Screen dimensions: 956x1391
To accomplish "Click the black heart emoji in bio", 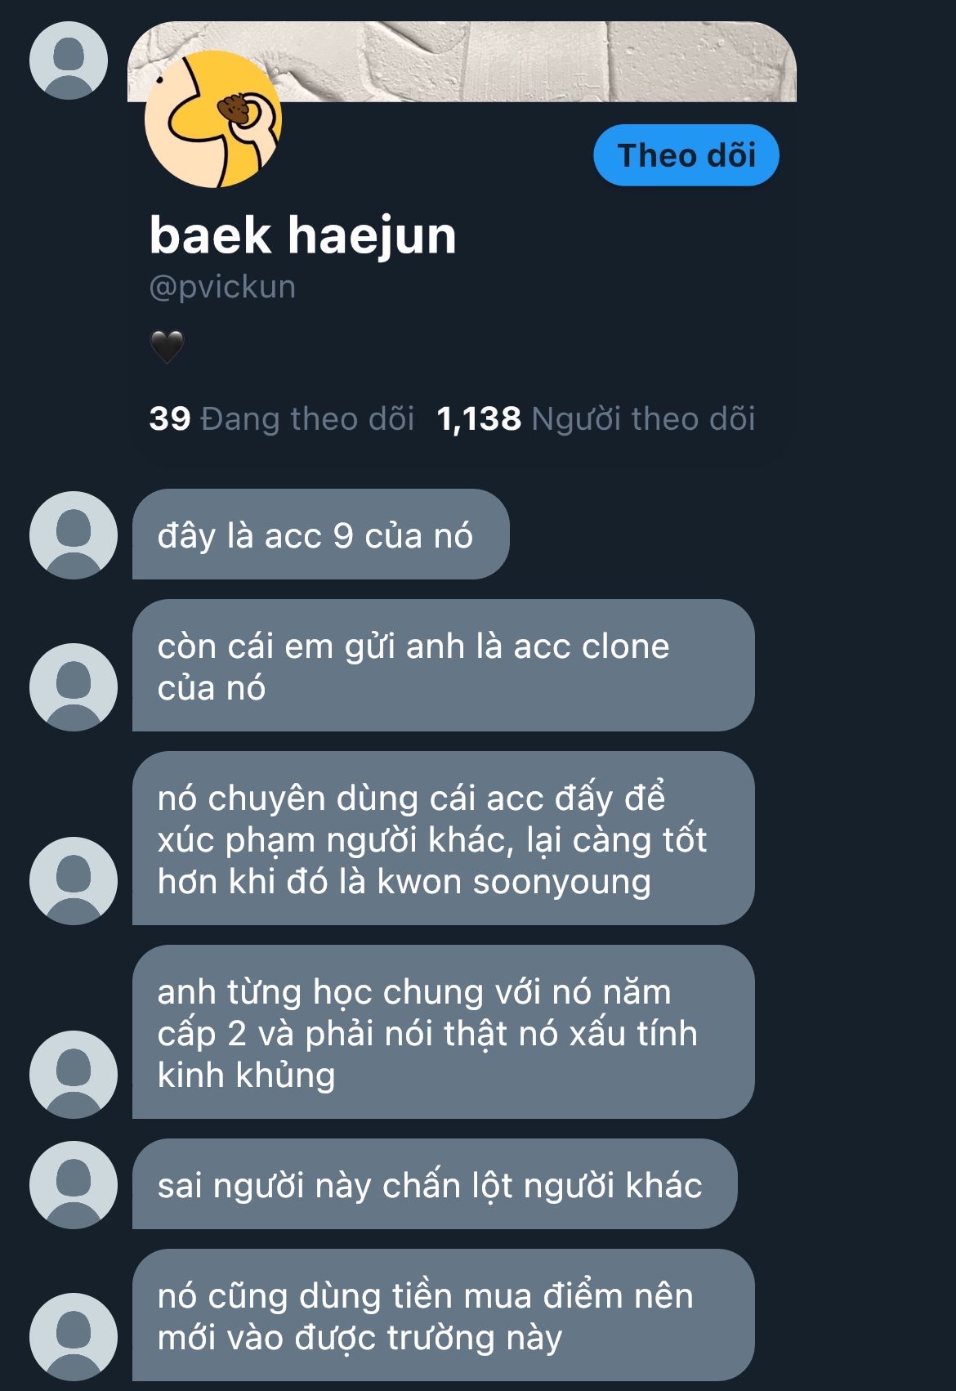I will 167,347.
